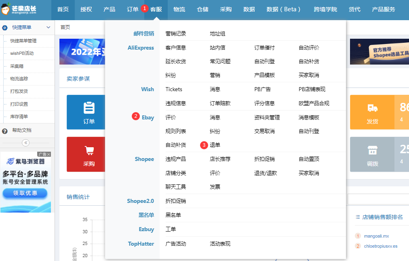Screen dimensions: 409x261
Task: Open Ebay 退单 entry
Action: pyautogui.click(x=215, y=145)
